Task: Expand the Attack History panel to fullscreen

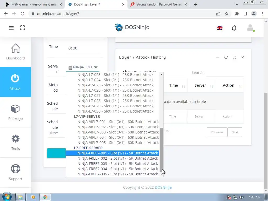Action: coord(234,57)
